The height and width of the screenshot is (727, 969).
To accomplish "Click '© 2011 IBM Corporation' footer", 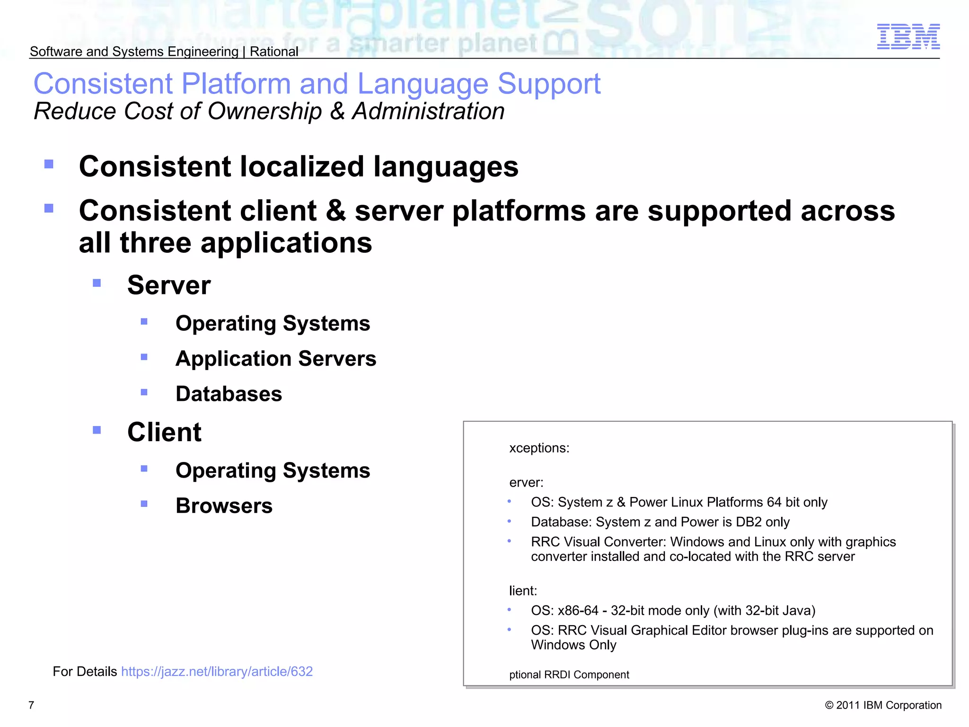I will click(883, 705).
